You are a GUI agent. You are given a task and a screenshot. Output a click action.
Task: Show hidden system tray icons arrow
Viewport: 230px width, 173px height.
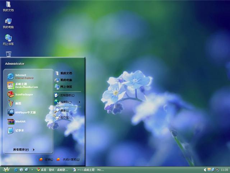tap(205, 169)
